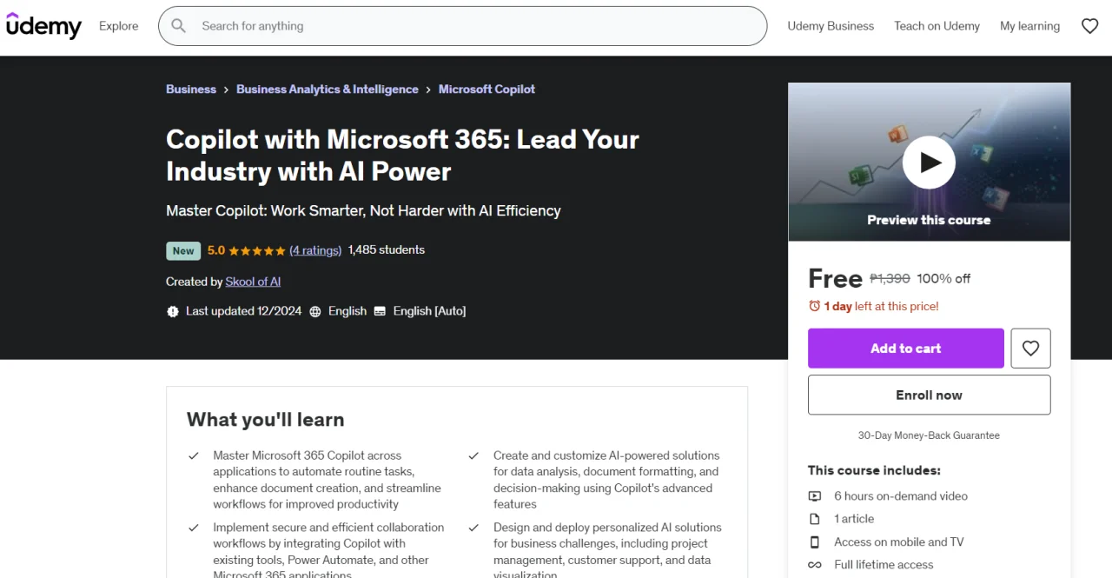Click the Add to cart button

point(906,349)
